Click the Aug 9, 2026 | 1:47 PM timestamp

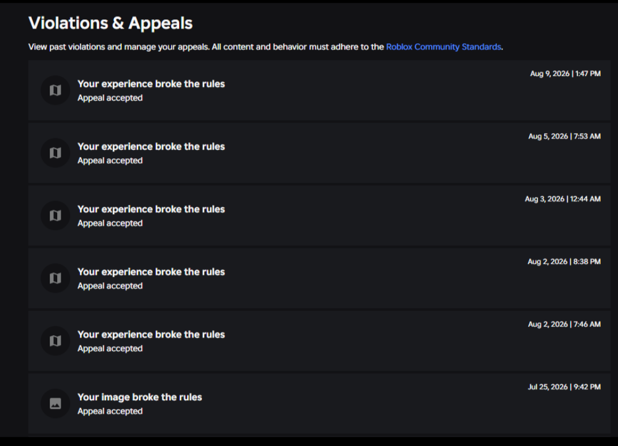[565, 74]
